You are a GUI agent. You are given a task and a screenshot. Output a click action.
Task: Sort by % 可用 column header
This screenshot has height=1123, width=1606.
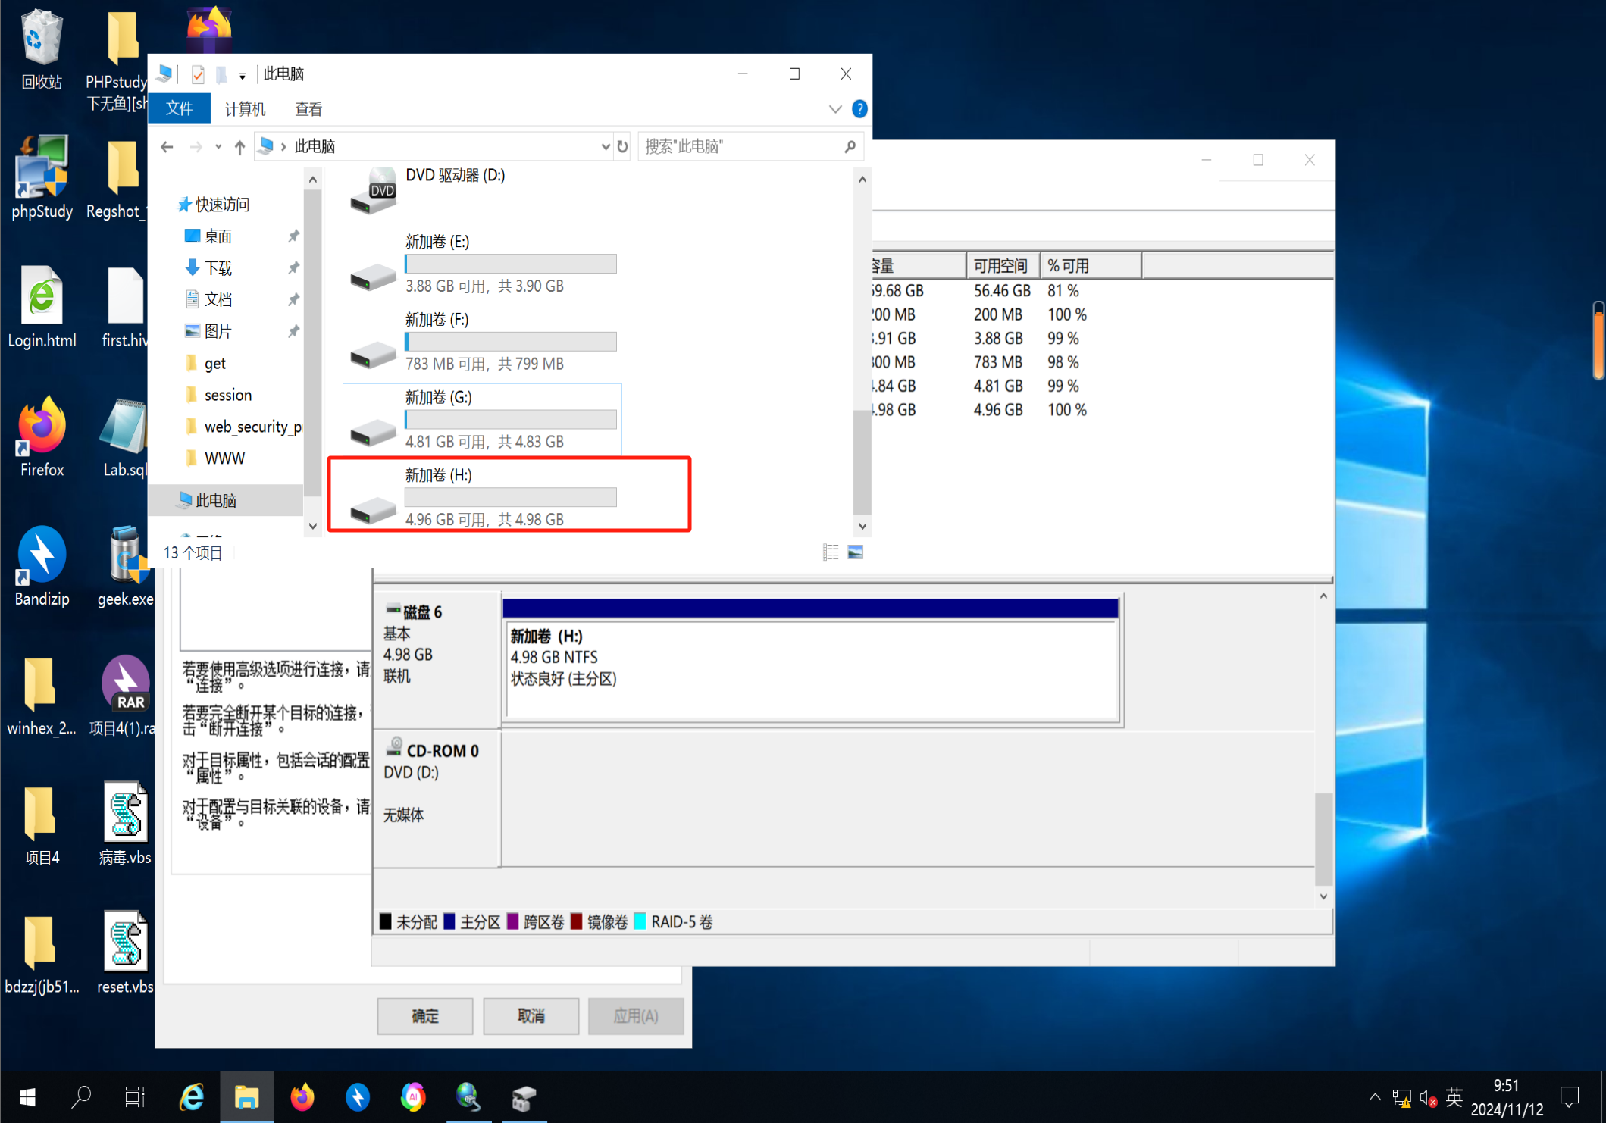(x=1091, y=266)
